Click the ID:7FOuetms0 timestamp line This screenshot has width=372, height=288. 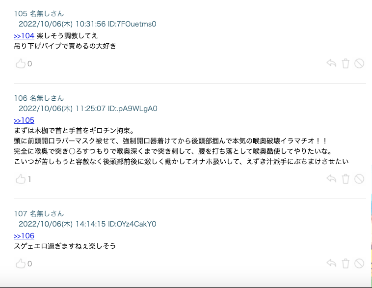point(87,24)
